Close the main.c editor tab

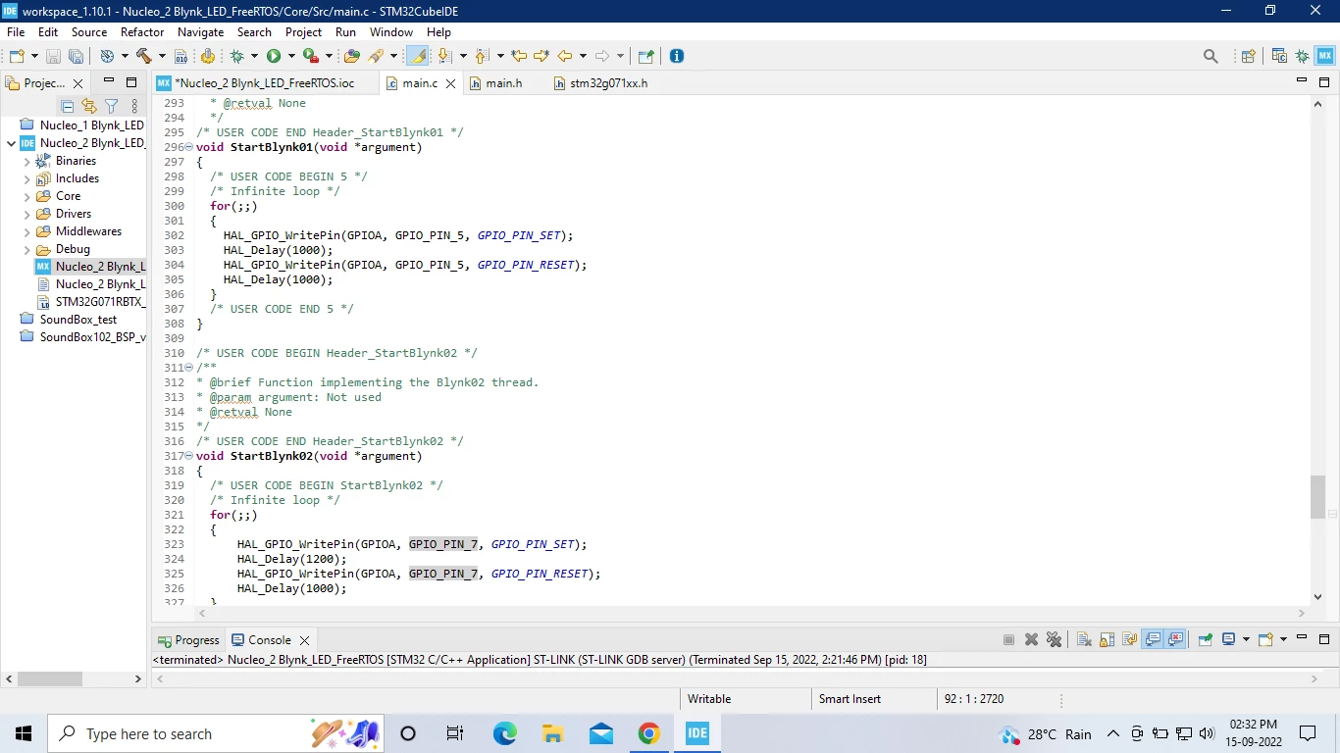450,84
